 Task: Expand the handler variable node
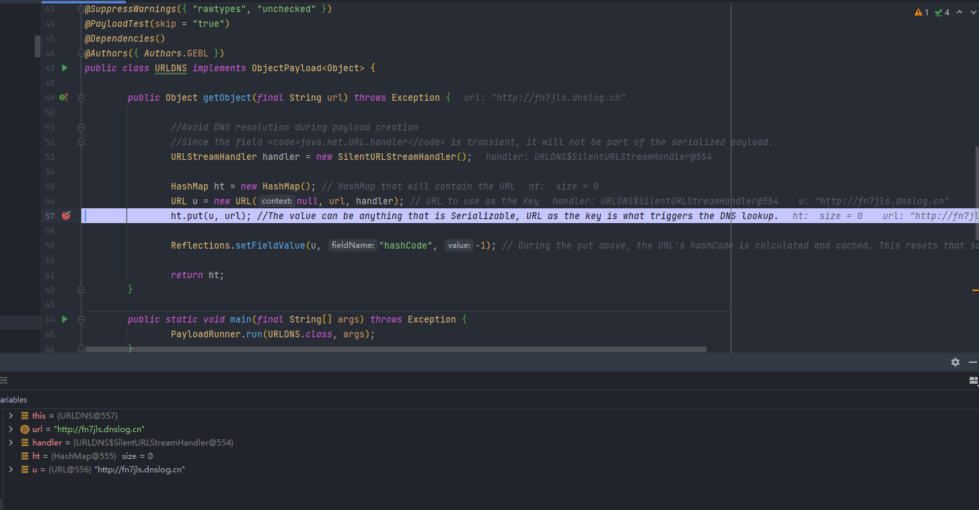coord(11,443)
